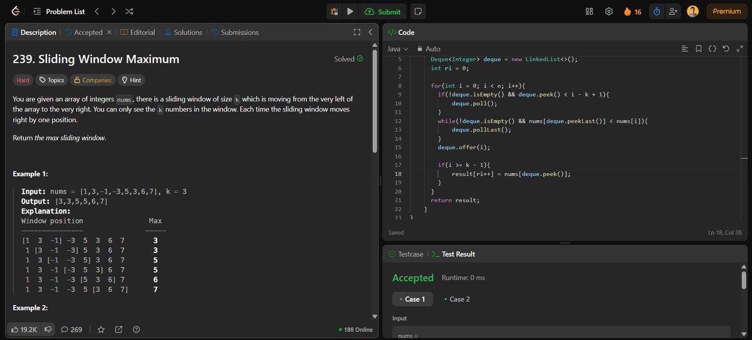The height and width of the screenshot is (340, 752).
Task: Open the layout grid icon
Action: click(589, 11)
